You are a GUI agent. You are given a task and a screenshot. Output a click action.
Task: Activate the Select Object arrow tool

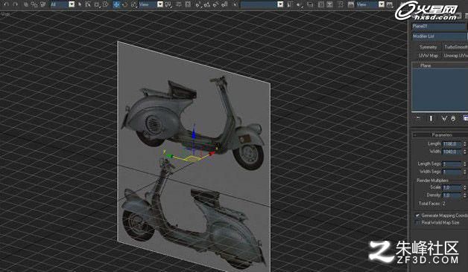[80, 4]
